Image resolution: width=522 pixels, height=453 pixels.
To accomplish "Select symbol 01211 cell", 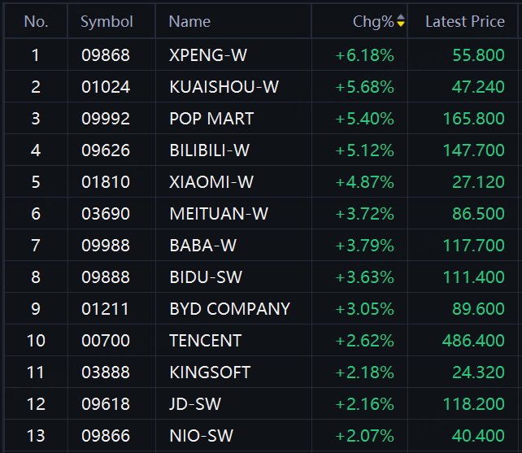I will point(105,309).
